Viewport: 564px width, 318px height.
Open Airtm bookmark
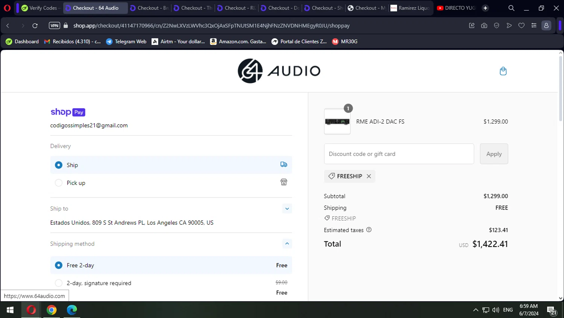point(178,42)
